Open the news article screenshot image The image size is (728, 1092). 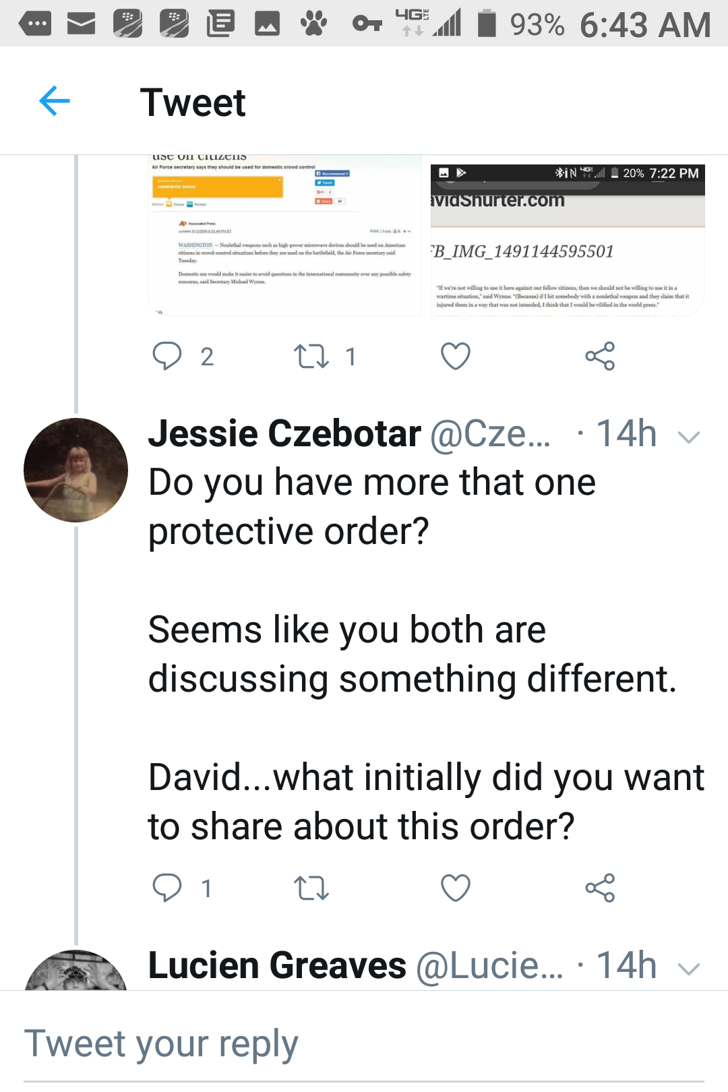(x=284, y=236)
